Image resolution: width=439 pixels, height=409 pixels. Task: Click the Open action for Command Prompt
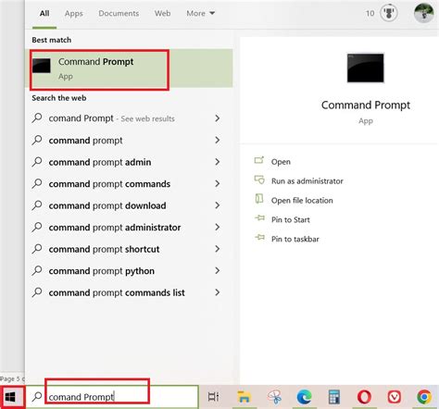[x=281, y=162]
